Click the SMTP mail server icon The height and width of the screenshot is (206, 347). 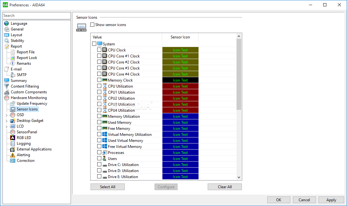tap(13, 75)
